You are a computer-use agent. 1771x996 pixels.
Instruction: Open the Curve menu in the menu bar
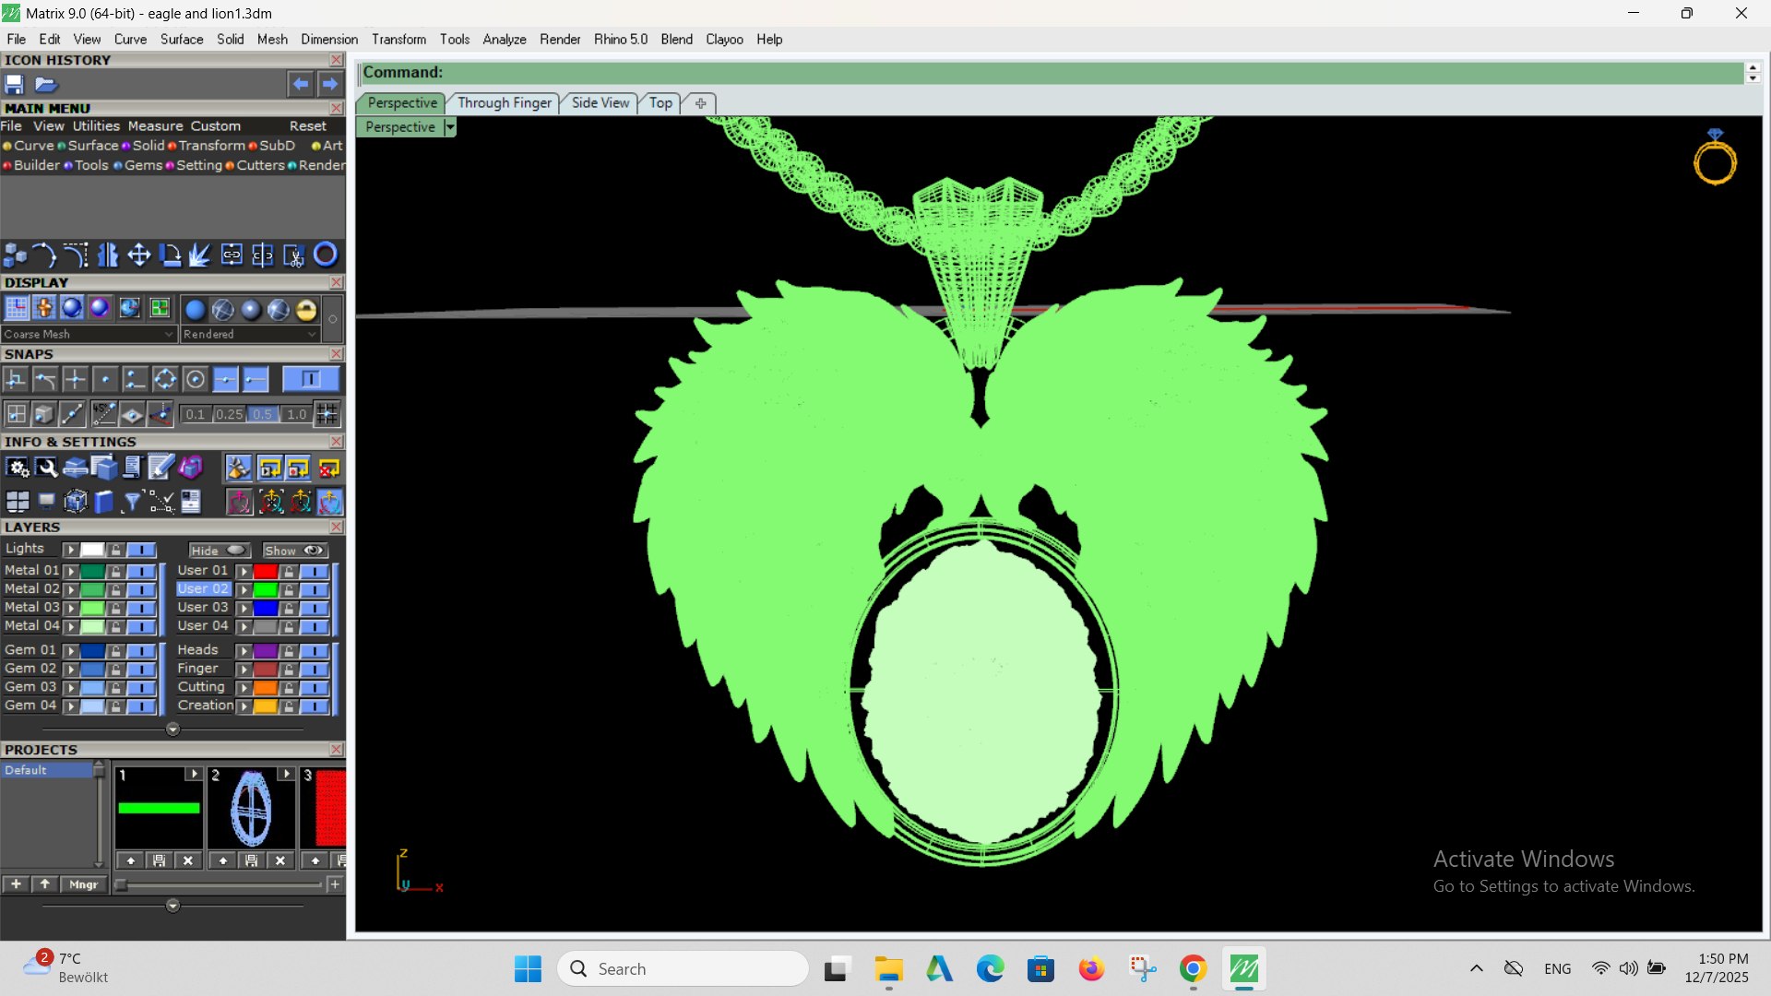[x=130, y=39]
